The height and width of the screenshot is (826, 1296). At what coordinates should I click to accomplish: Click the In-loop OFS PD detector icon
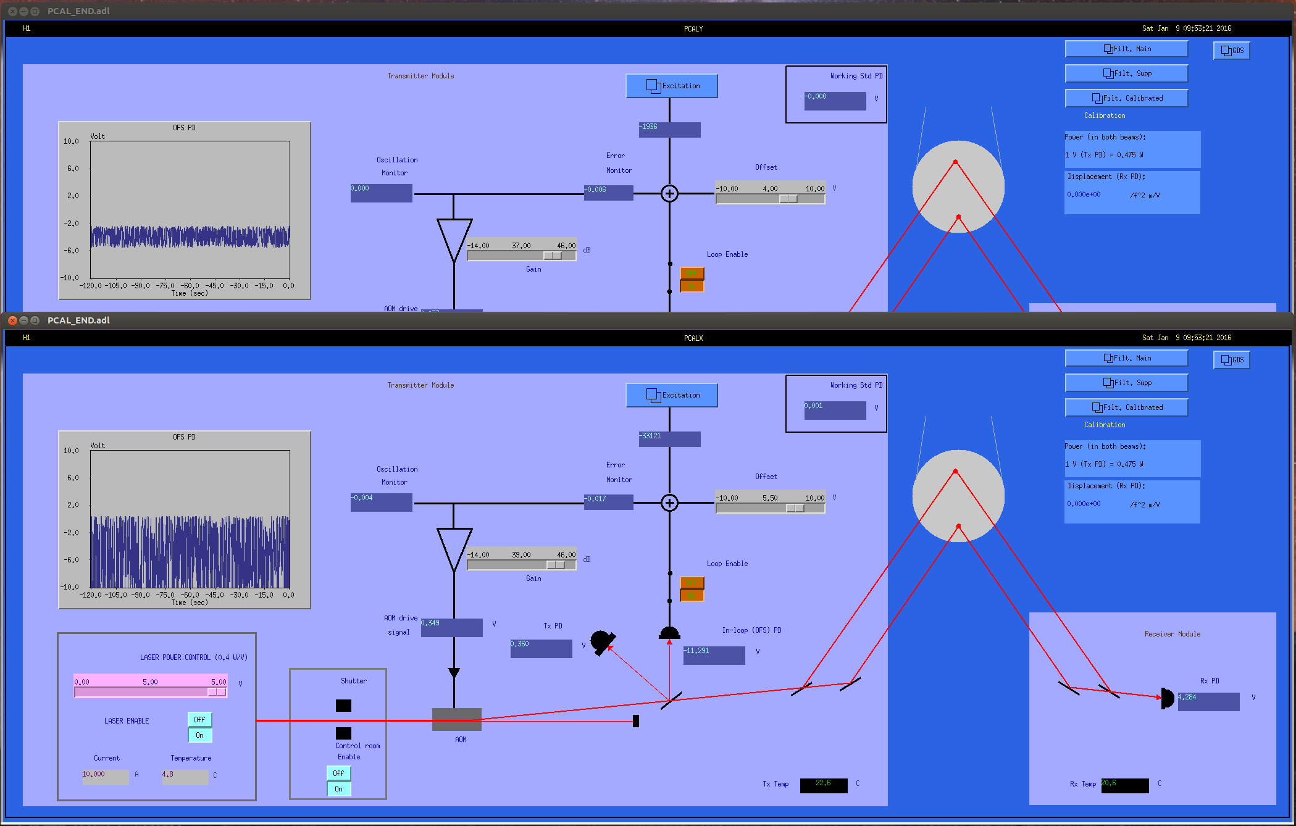pos(669,633)
